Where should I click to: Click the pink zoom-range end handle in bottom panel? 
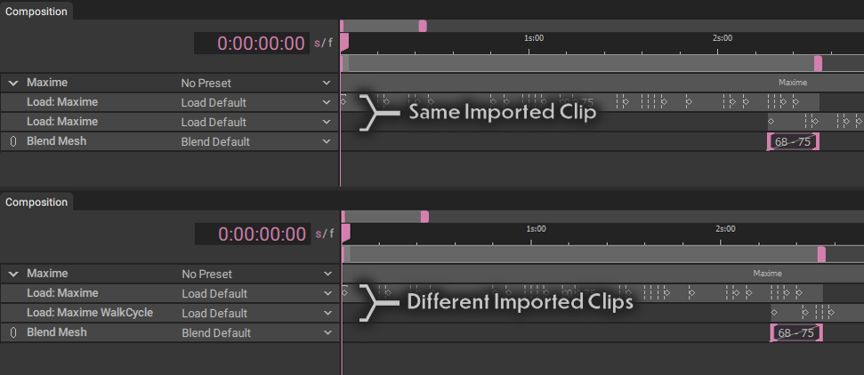click(x=424, y=217)
